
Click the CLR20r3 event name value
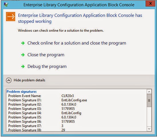(x=67, y=96)
